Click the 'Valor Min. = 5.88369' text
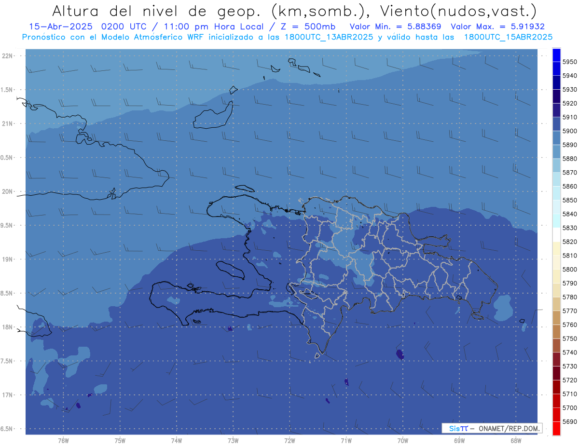 point(395,27)
